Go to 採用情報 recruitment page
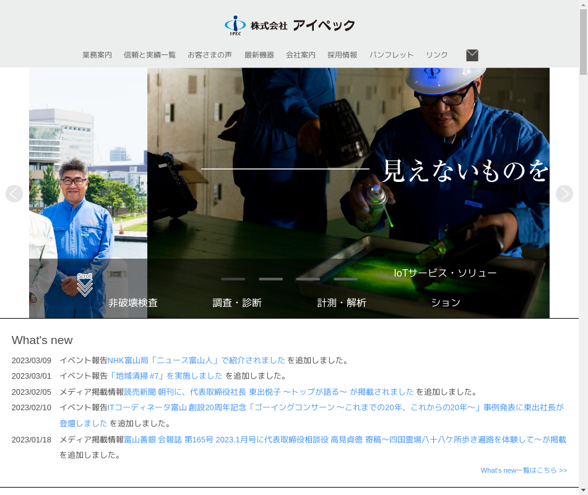This screenshot has width=588, height=495. tap(342, 55)
